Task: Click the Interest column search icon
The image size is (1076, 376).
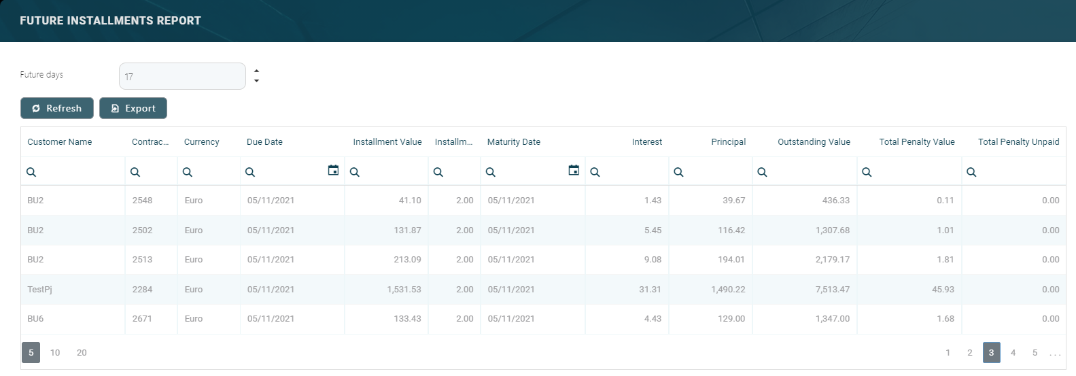Action: click(x=595, y=172)
